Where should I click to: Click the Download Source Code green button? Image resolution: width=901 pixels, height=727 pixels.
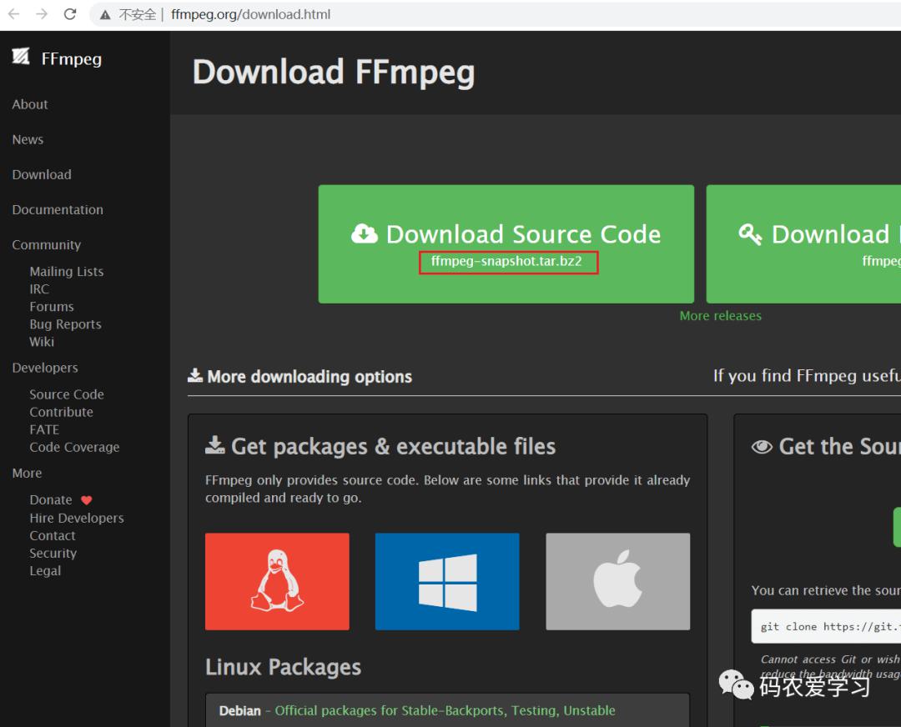coord(506,244)
